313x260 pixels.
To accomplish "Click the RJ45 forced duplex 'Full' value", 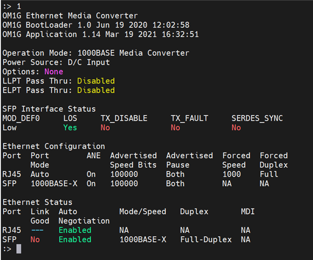I will click(x=269, y=174).
